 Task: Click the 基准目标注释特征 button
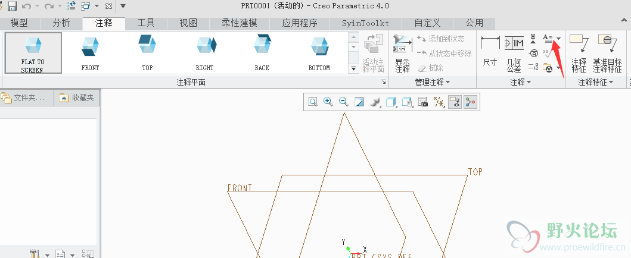tap(607, 53)
